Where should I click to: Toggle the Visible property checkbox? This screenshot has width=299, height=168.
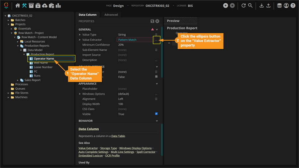[x=156, y=114]
